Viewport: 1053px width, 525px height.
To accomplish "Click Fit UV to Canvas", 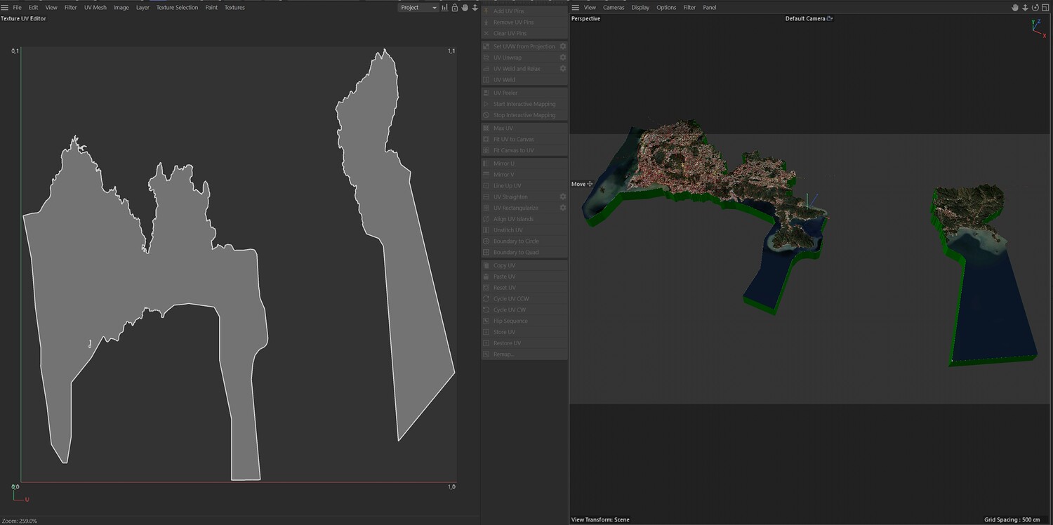I will (x=524, y=140).
